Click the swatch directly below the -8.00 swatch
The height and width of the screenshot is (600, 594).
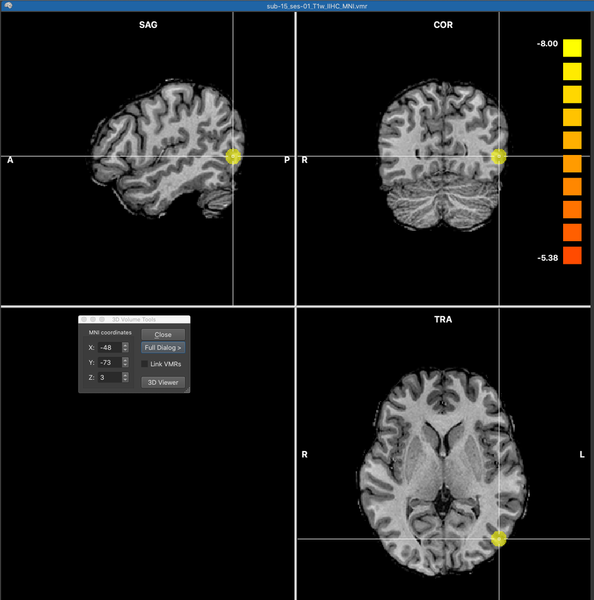pyautogui.click(x=572, y=71)
